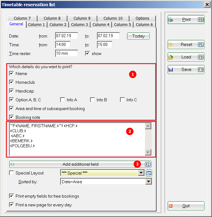This screenshot has height=217, width=212.
Task: Uncheck the Homeclub checkbox
Action: tap(12, 82)
